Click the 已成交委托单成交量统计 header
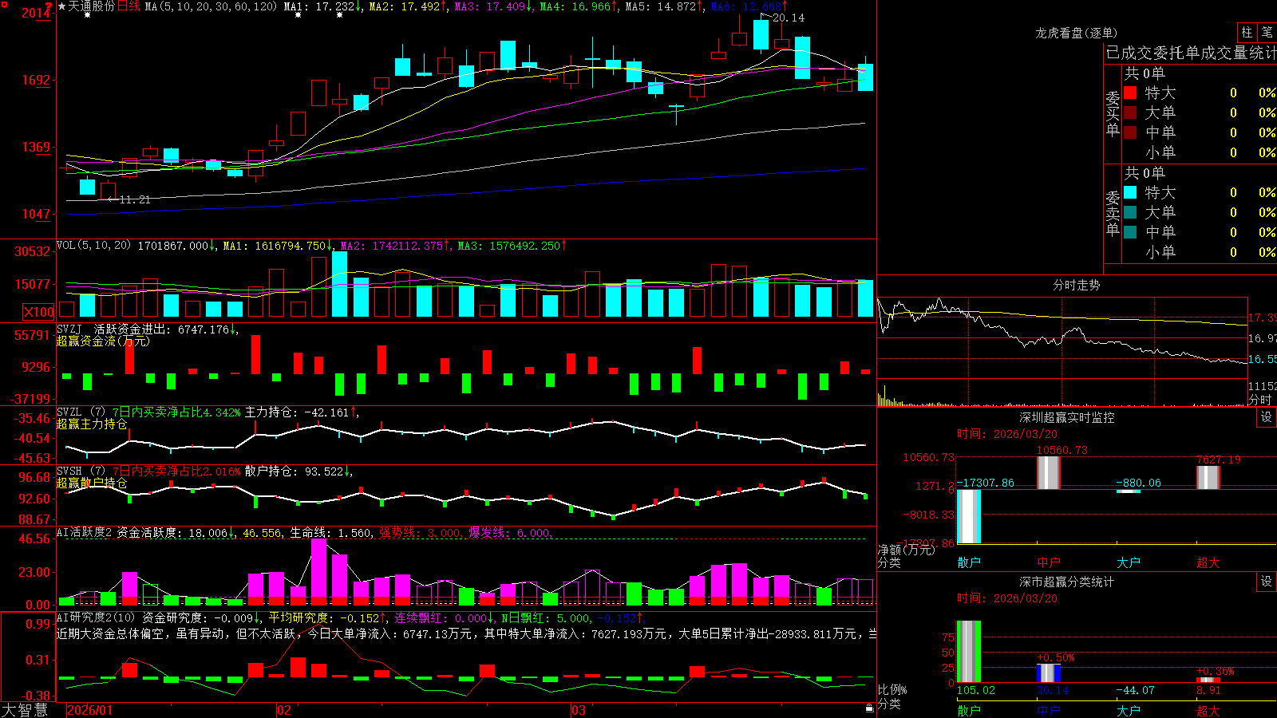This screenshot has height=718, width=1277. pos(1191,53)
